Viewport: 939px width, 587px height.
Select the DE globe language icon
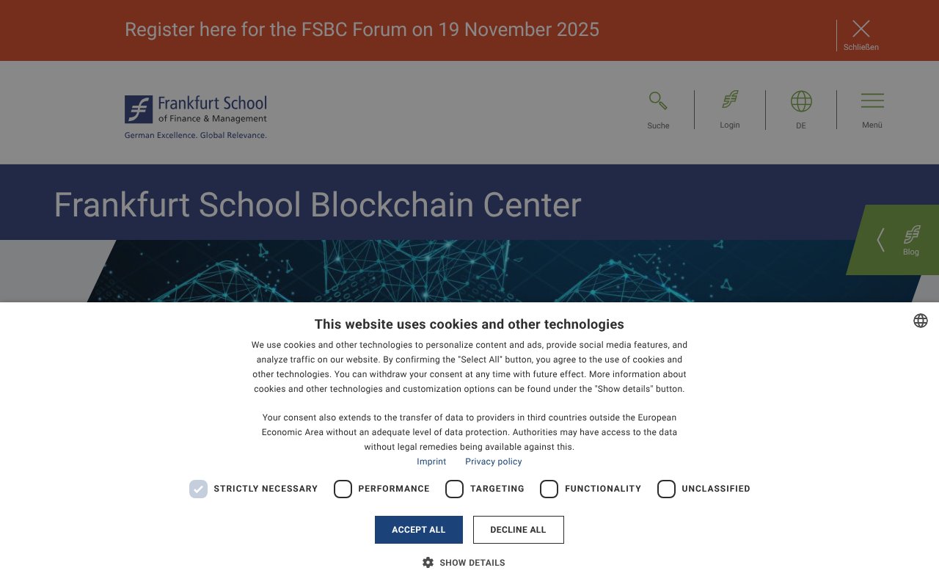(801, 101)
